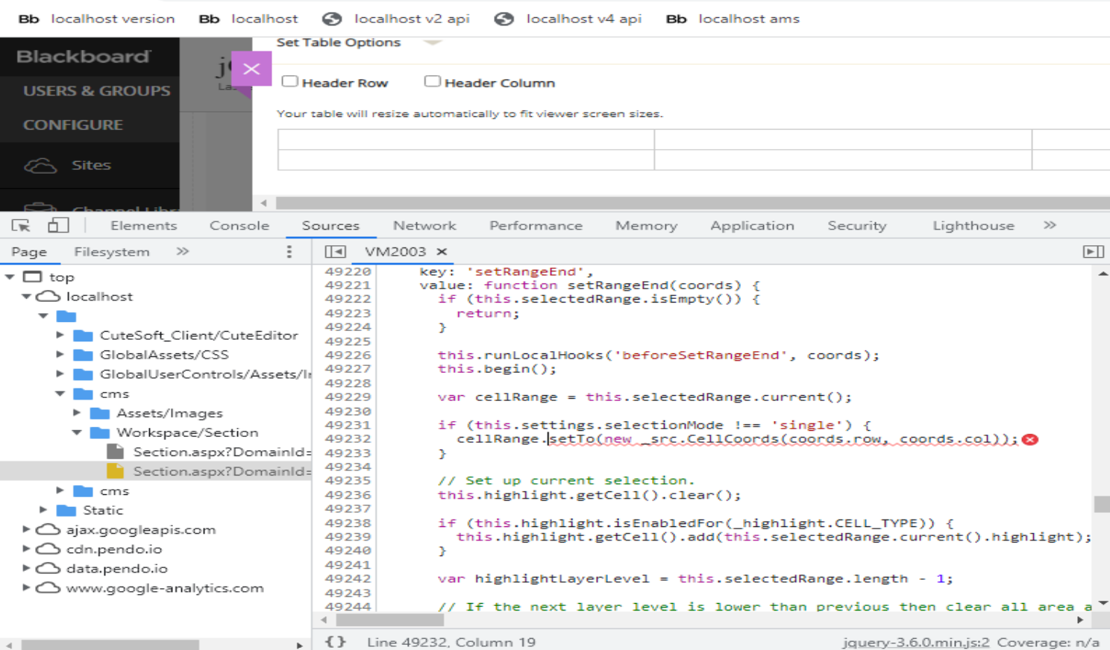The height and width of the screenshot is (650, 1110).
Task: Show more navigator tabs after Filesystem
Action: [183, 252]
